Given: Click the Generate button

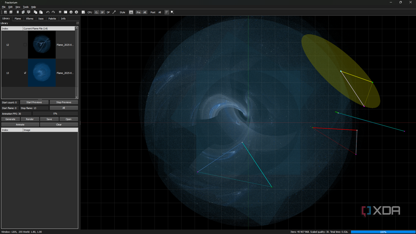Looking at the screenshot, I should click(10, 119).
